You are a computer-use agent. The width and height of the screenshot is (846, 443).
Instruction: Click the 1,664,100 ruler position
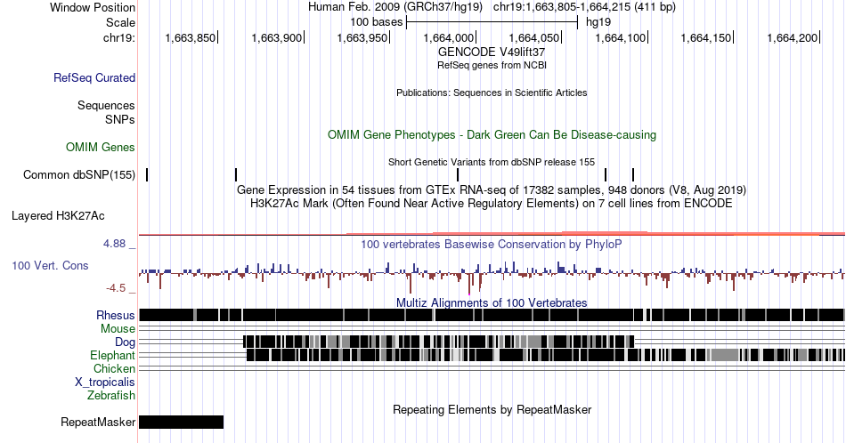pos(621,37)
